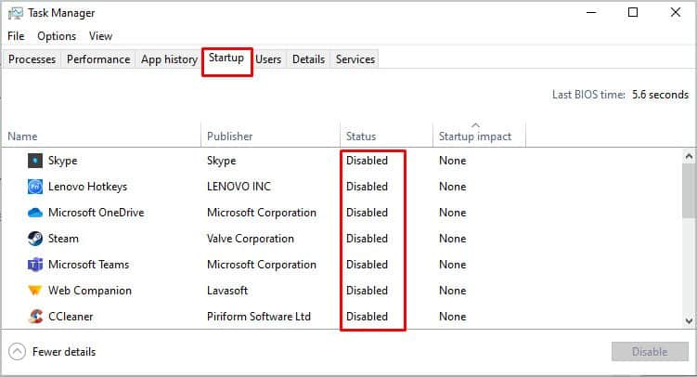Minimize the Task Manager window
The width and height of the screenshot is (697, 377).
tap(591, 12)
